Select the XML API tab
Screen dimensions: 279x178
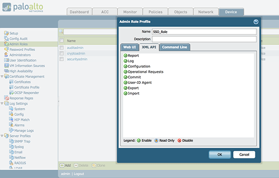pyautogui.click(x=149, y=47)
